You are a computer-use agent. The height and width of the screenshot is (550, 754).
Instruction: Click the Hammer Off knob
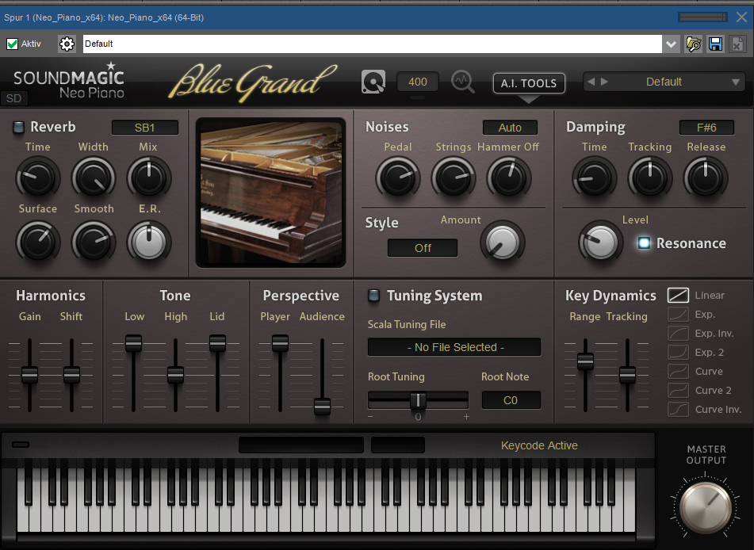coord(508,178)
